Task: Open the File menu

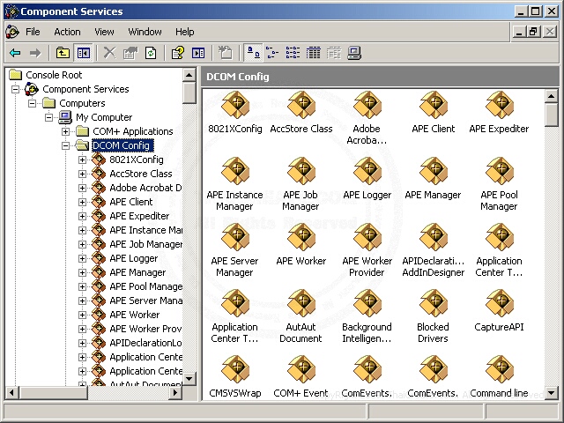Action: click(x=33, y=32)
